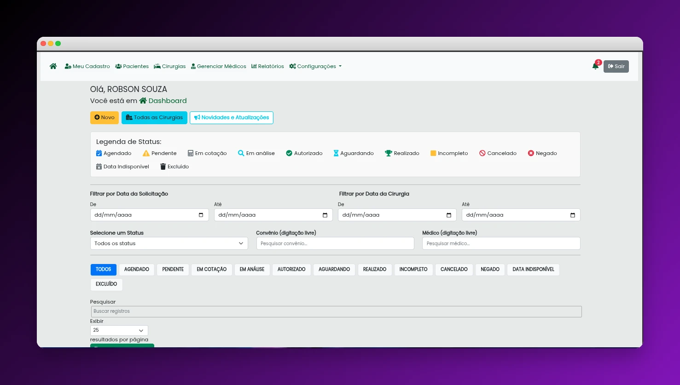Click Todas as Cirurgias button
Screen dimensions: 680x385
click(154, 118)
